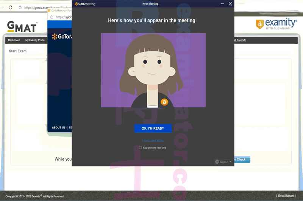
Task: Click the padlock icon beside gmac.examity URL
Action: point(20,8)
